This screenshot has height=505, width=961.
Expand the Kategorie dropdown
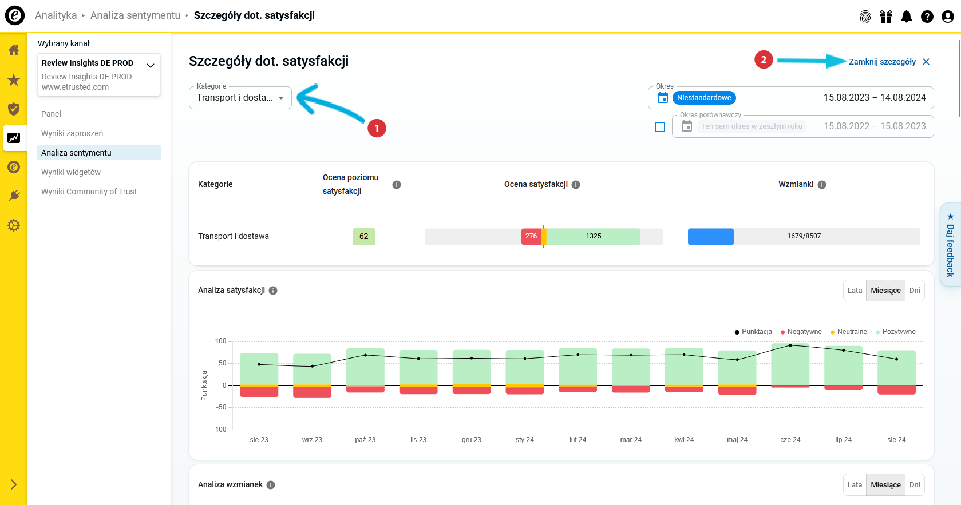[x=240, y=98]
